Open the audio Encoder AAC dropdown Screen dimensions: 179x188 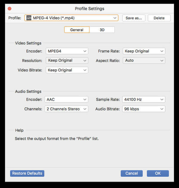[67, 100]
